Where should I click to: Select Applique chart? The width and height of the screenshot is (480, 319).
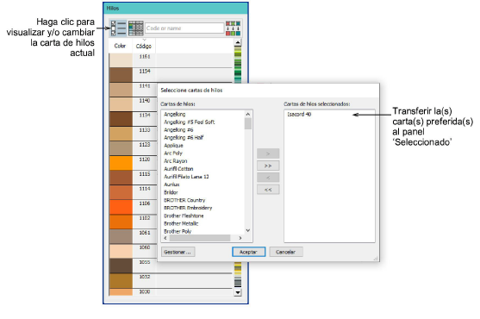click(x=173, y=146)
